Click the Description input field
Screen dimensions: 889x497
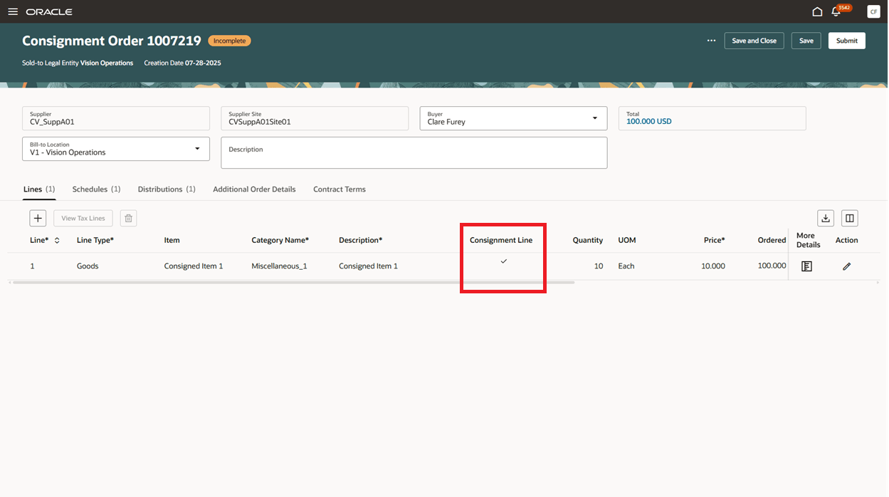(414, 152)
